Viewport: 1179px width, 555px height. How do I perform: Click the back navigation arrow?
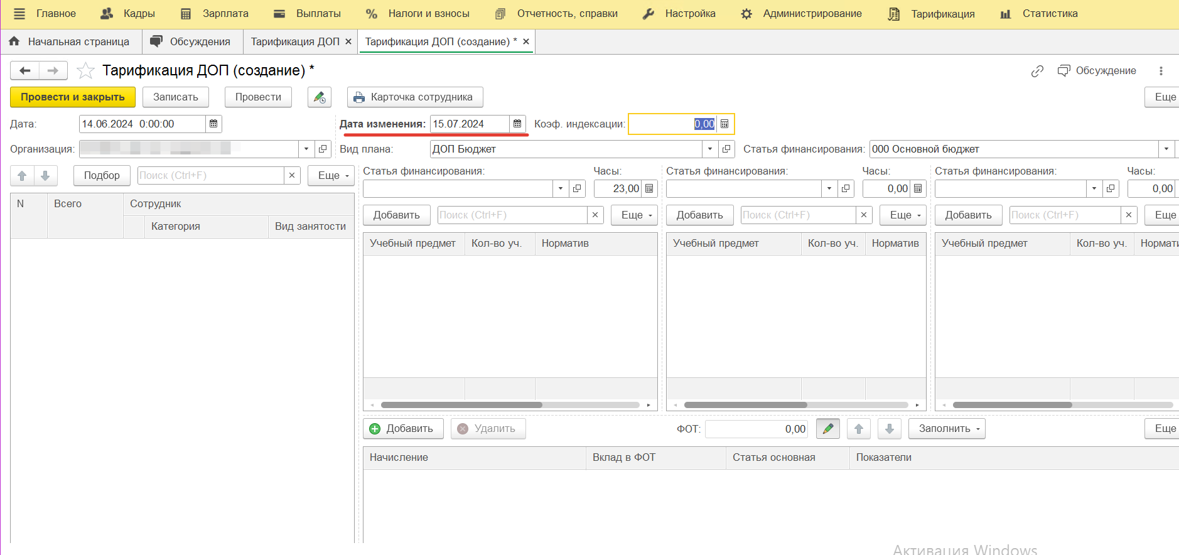coord(24,70)
